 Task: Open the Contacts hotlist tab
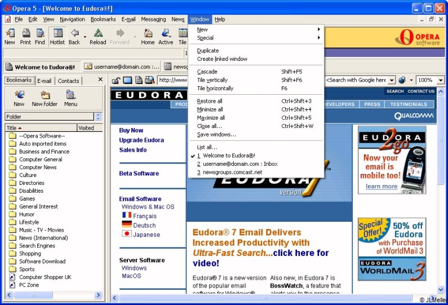click(x=68, y=81)
